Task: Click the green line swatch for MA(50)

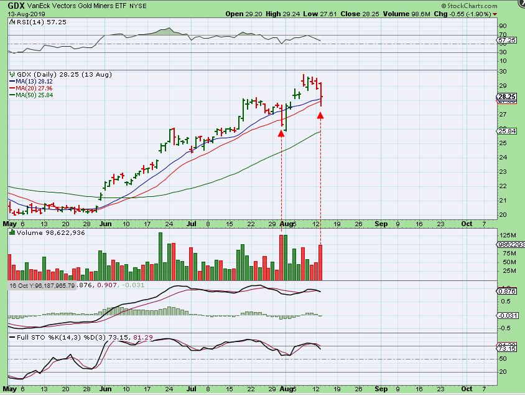Action: point(12,95)
